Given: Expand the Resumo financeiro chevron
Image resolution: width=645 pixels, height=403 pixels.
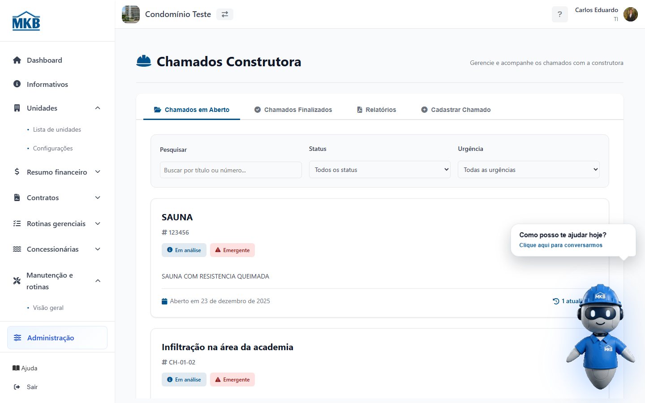Looking at the screenshot, I should click(x=98, y=171).
